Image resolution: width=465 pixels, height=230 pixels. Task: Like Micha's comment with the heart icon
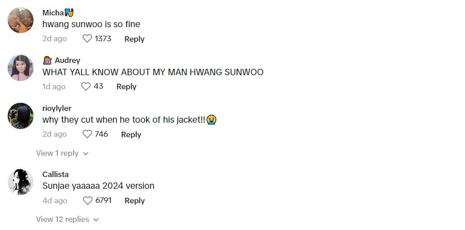pyautogui.click(x=87, y=38)
